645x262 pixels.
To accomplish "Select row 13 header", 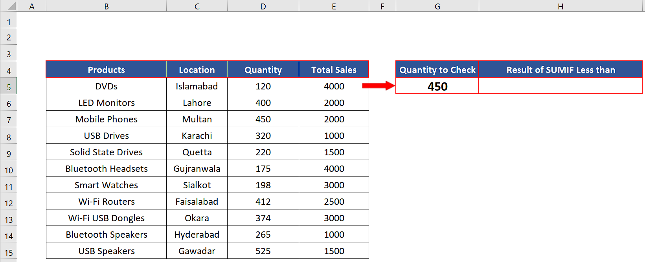I will click(9, 218).
